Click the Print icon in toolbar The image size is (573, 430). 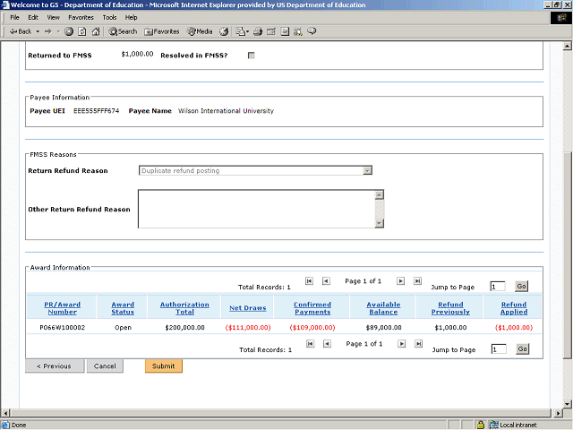point(258,31)
